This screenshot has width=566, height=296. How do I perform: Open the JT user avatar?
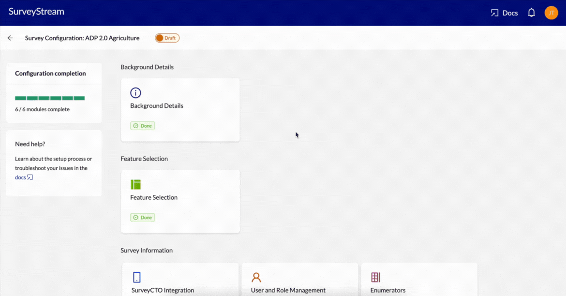tap(551, 13)
